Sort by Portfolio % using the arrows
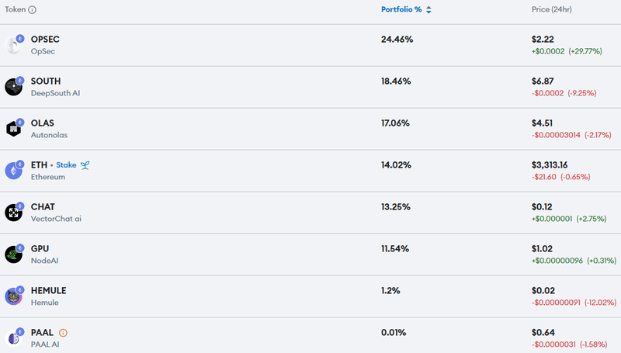Image resolution: width=621 pixels, height=353 pixels. (428, 10)
